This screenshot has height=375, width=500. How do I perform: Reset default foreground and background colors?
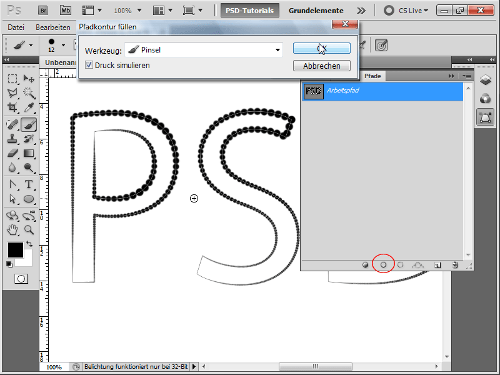click(x=9, y=264)
